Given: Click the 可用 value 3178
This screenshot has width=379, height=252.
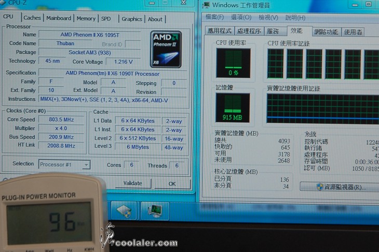Looking at the screenshot, I should (x=285, y=154).
